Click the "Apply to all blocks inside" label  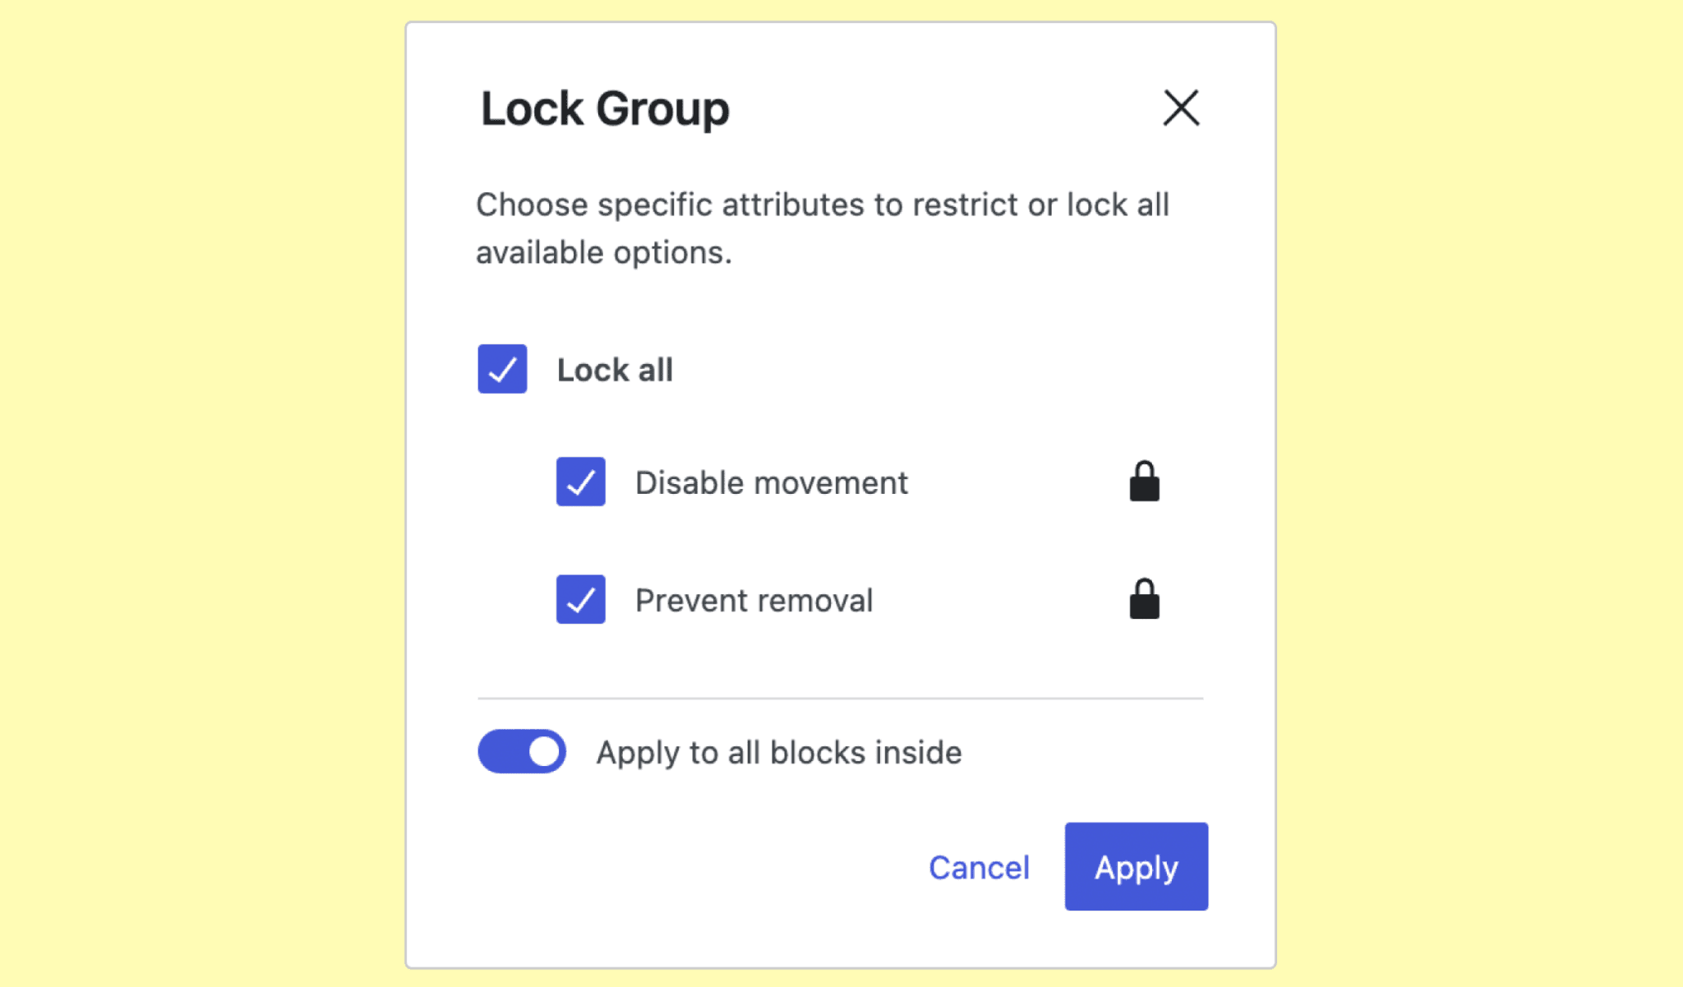(x=778, y=752)
